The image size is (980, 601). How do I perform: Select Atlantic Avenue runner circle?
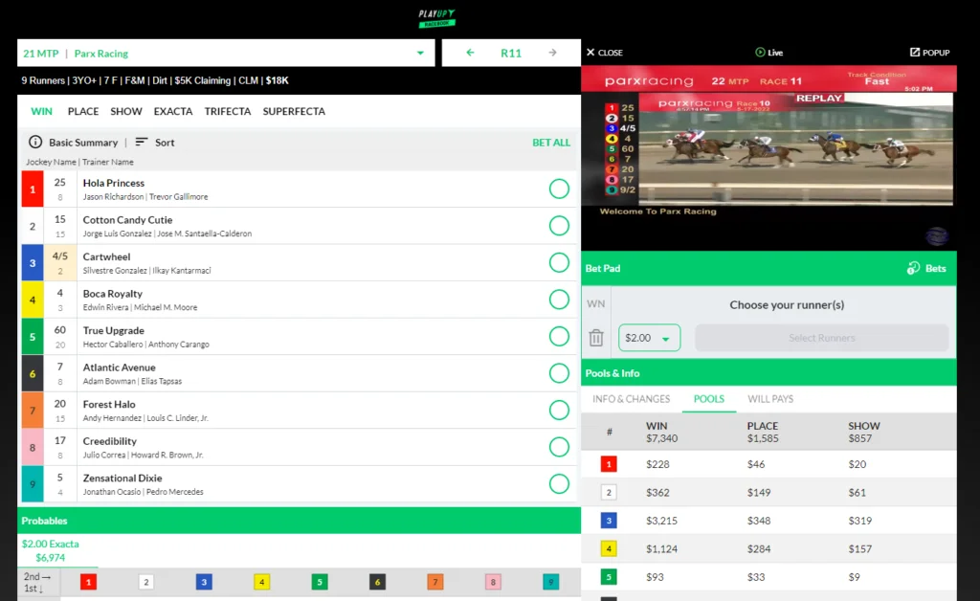pyautogui.click(x=559, y=373)
